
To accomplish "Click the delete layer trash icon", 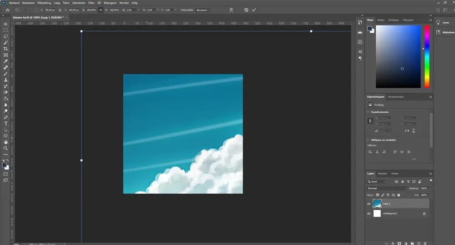I will click(425, 243).
